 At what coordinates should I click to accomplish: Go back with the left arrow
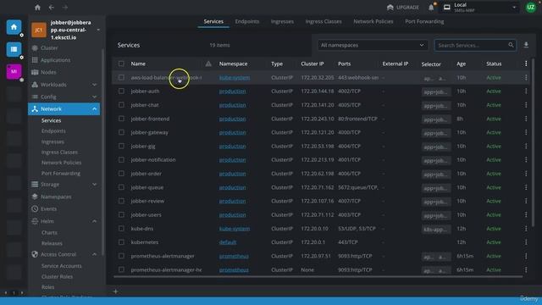[x=51, y=8]
